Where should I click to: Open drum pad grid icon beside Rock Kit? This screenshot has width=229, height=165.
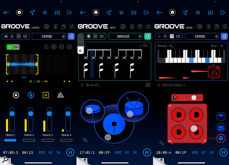pos(148,85)
